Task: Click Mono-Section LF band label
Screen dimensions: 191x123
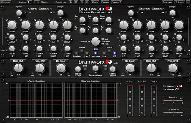Action: click(12, 56)
